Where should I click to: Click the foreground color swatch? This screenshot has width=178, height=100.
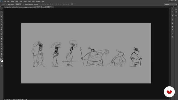coord(1,60)
